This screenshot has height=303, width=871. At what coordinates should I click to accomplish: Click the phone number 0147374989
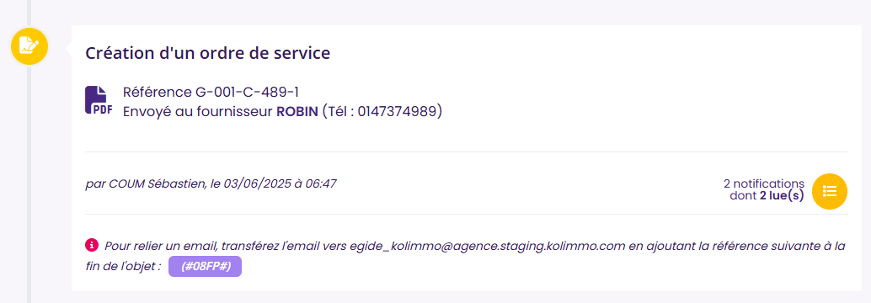pyautogui.click(x=397, y=112)
